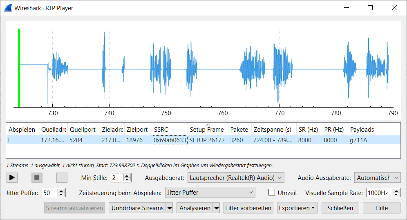Click the destination address 217.0 cell
The height and width of the screenshot is (220, 407).
tap(112, 140)
